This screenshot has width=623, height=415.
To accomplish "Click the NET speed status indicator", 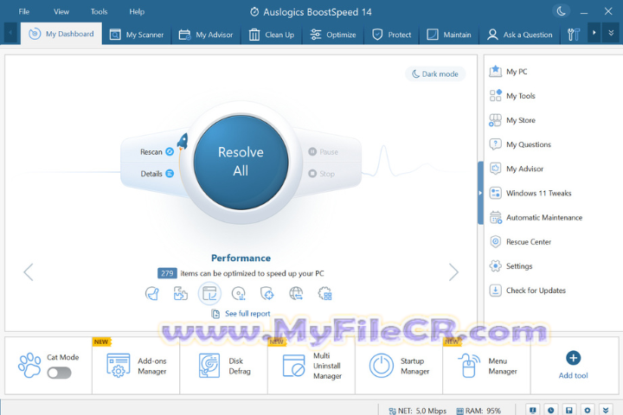I will coord(417,411).
